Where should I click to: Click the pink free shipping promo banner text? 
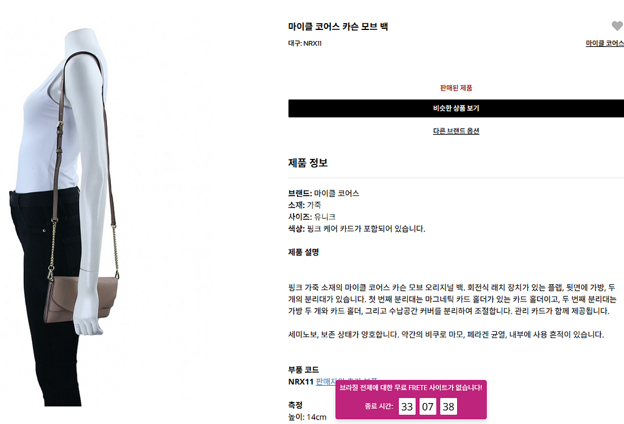point(411,387)
